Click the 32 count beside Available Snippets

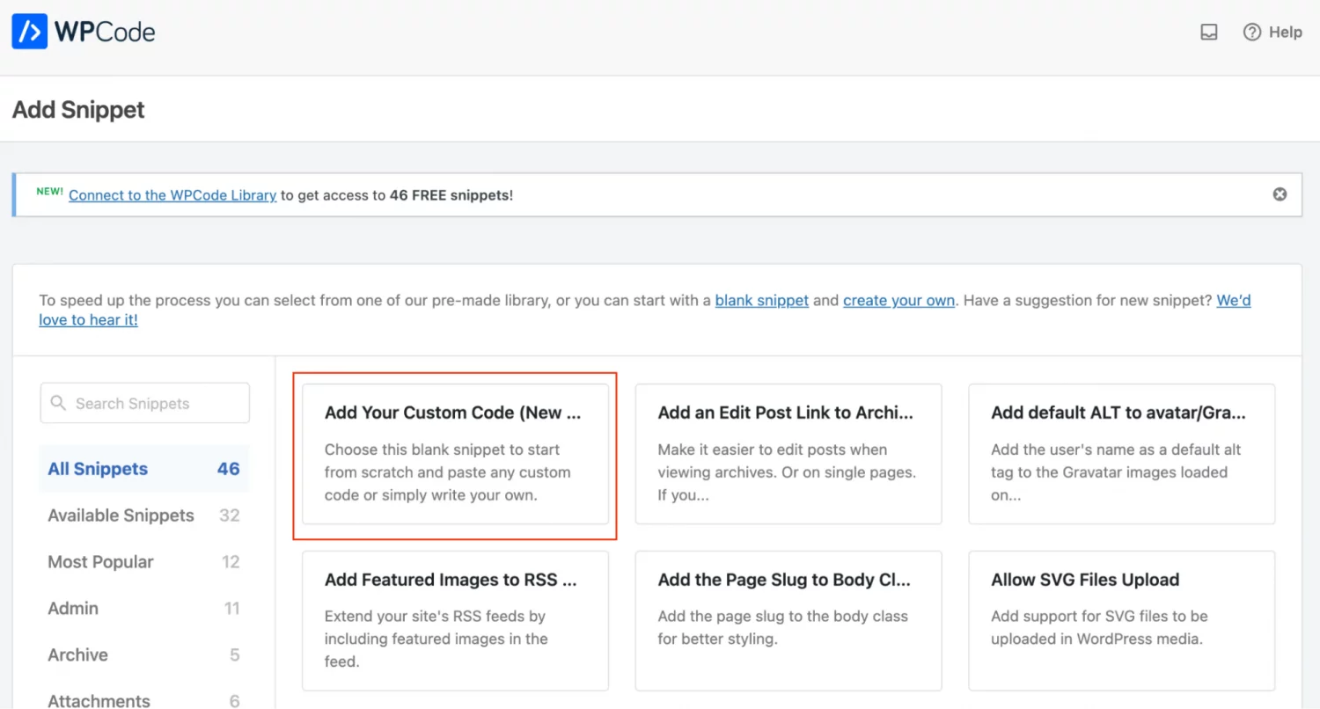[230, 515]
